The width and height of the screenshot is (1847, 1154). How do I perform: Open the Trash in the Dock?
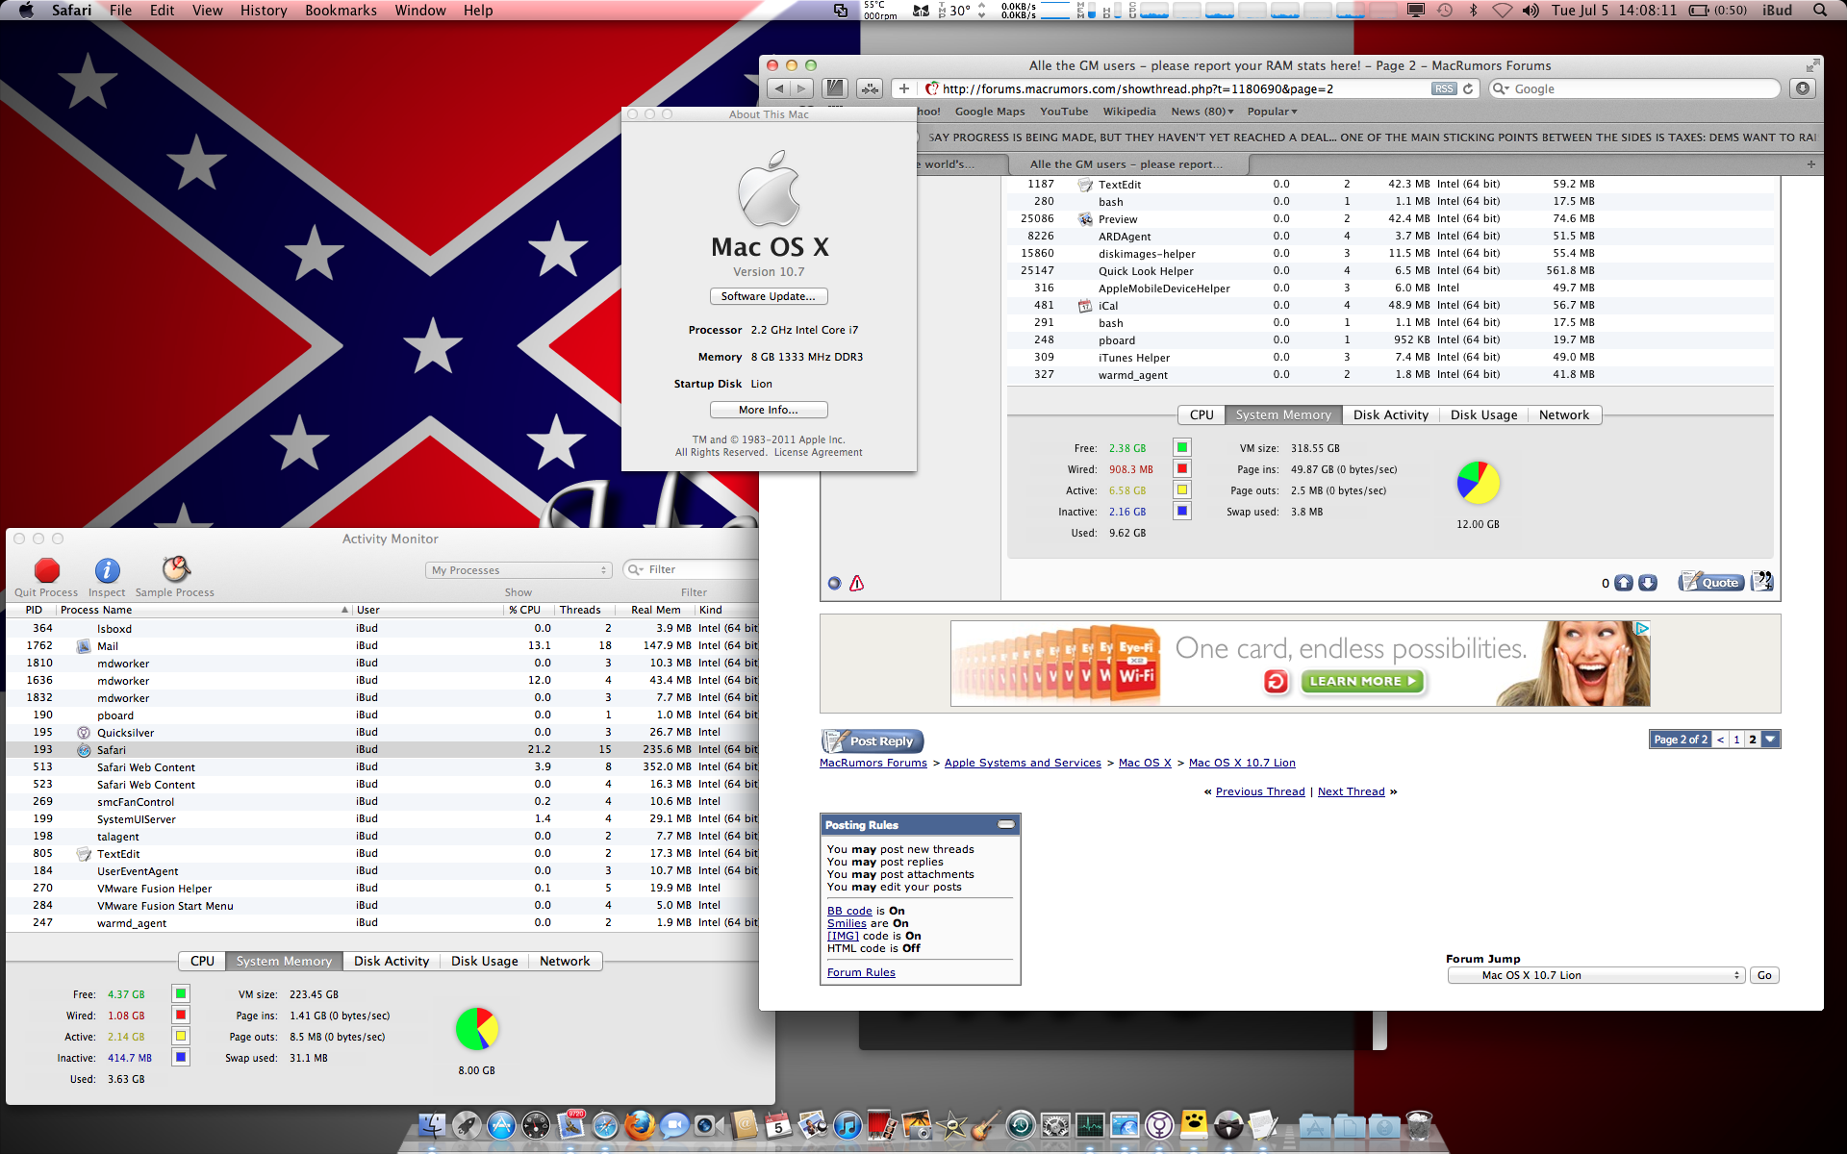coord(1419,1125)
